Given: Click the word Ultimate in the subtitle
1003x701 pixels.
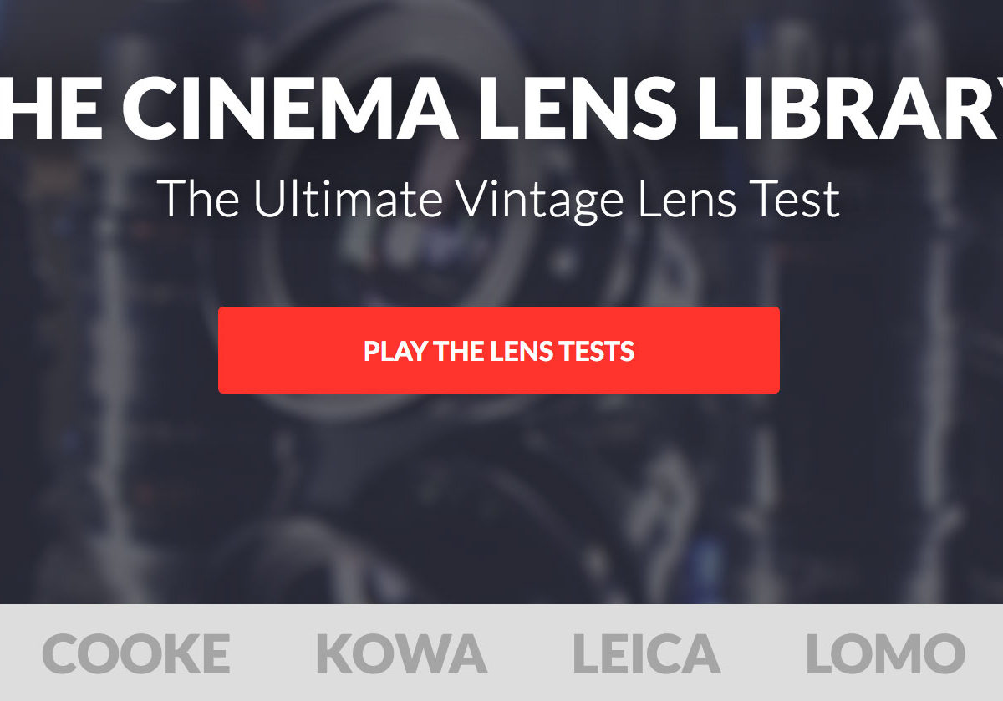Looking at the screenshot, I should [348, 199].
